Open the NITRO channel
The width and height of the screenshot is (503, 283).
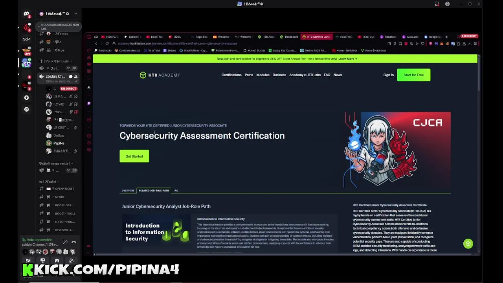click(x=58, y=197)
